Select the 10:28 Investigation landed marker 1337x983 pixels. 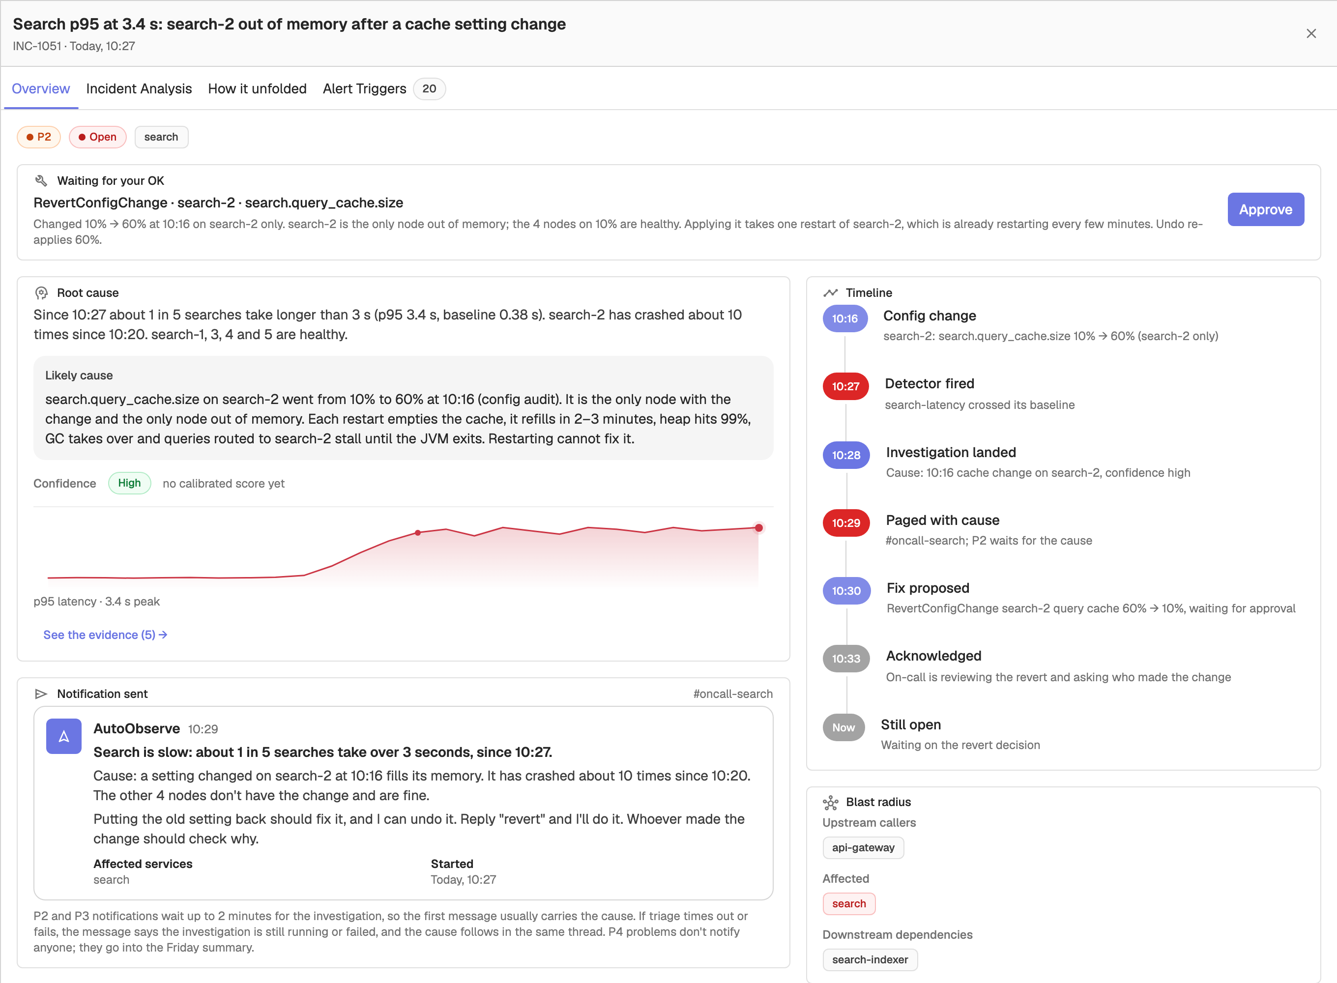(x=846, y=455)
